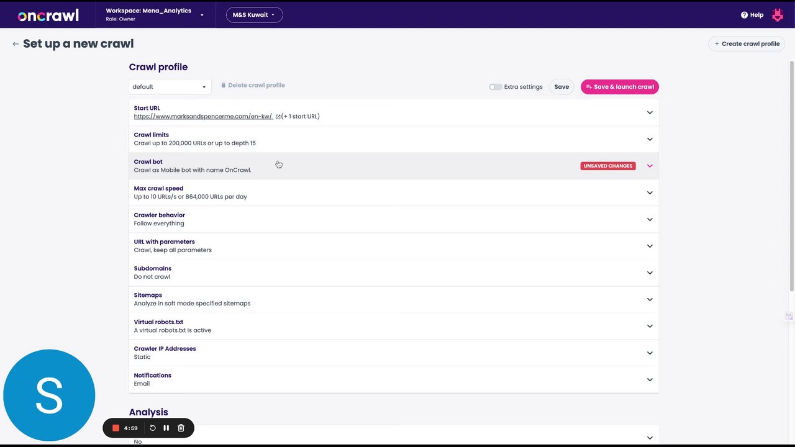Click 'A virtual robots.txt is active'

click(x=173, y=330)
